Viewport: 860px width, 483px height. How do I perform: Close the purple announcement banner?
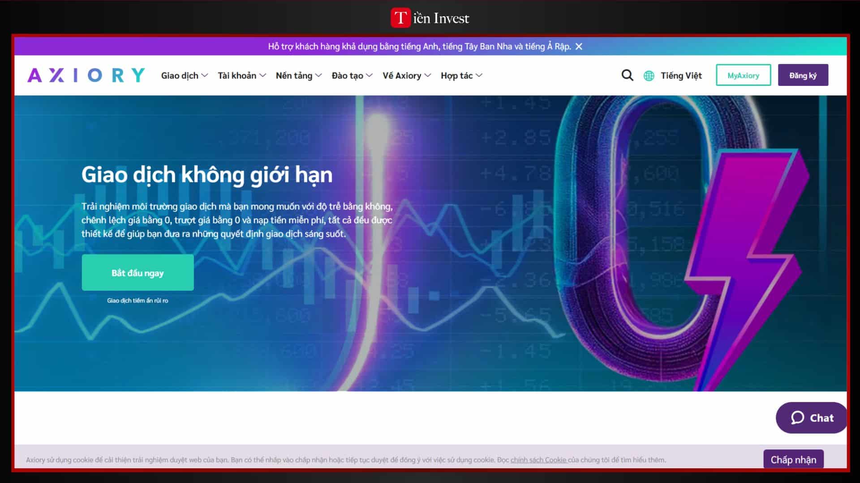pos(579,47)
